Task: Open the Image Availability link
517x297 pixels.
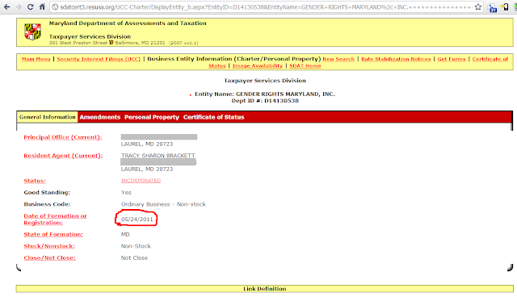Action: tap(258, 65)
